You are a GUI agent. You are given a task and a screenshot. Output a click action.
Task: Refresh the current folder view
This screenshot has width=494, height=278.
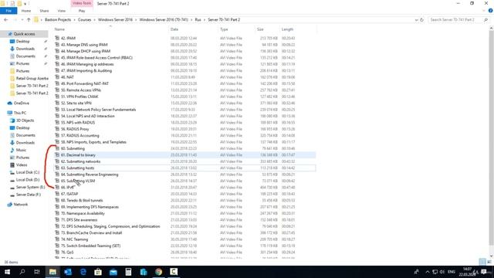[x=422, y=19]
